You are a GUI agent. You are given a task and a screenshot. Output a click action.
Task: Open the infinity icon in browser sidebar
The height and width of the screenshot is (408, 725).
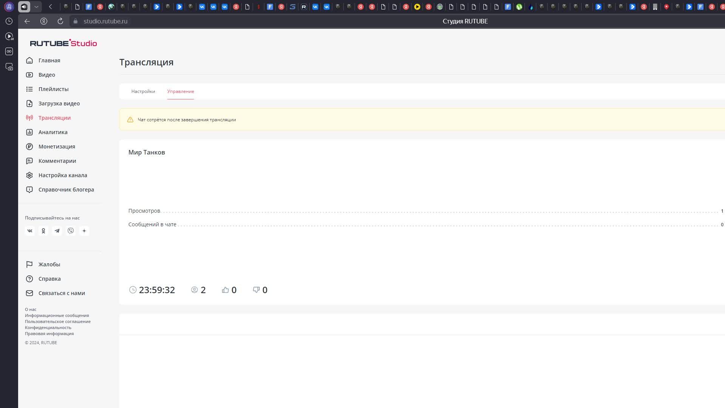click(x=9, y=51)
